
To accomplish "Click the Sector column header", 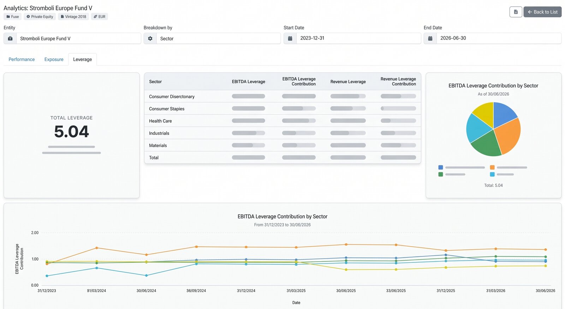I will [x=155, y=81].
